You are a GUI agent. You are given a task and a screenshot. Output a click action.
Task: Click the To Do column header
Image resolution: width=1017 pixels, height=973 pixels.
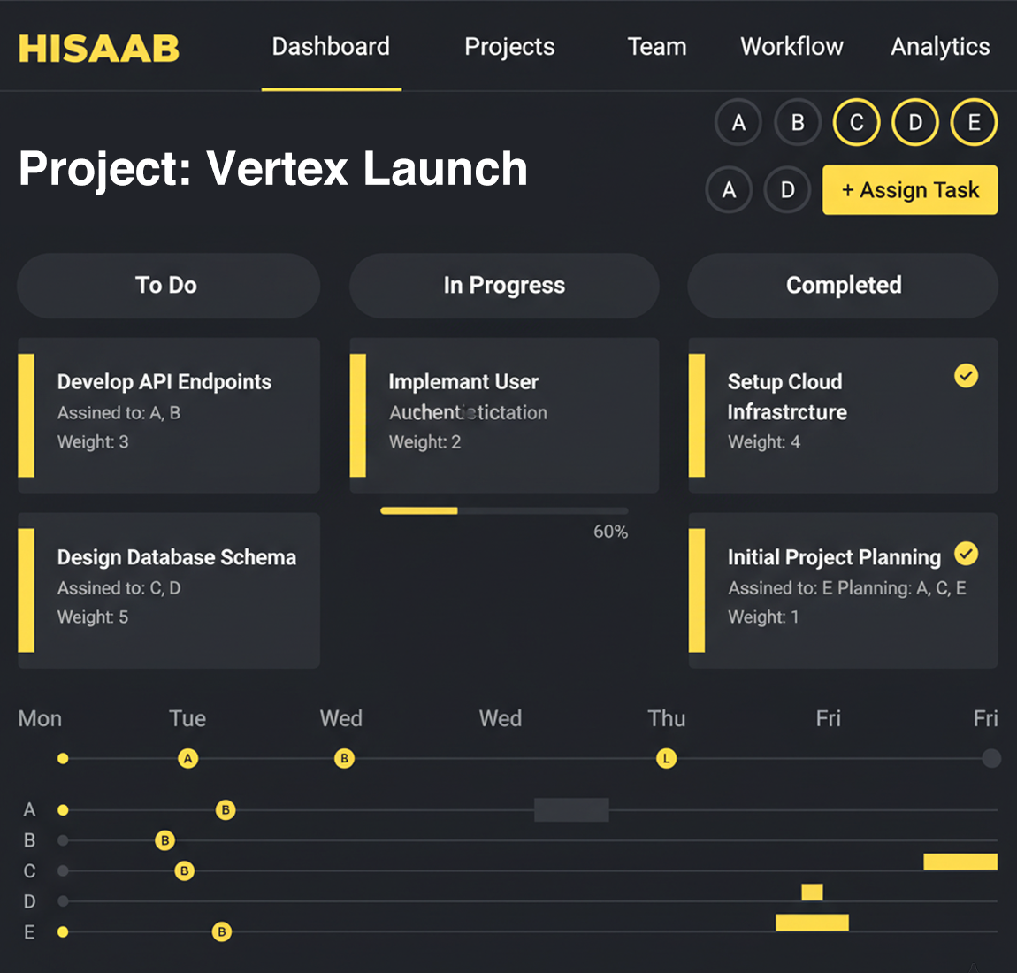click(x=168, y=285)
